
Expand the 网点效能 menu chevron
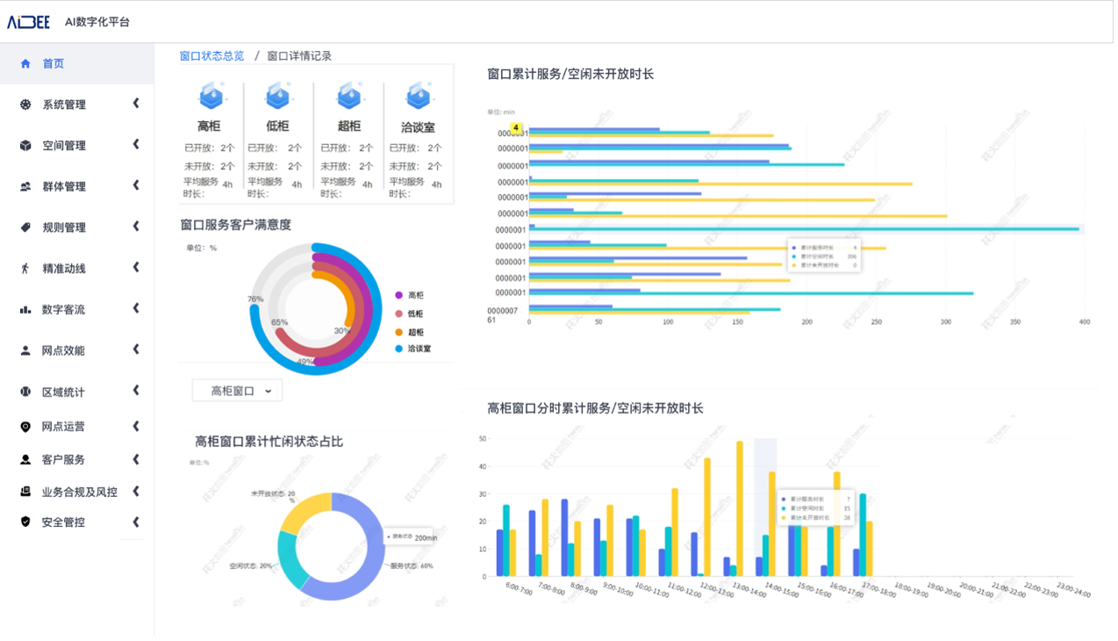coord(136,349)
